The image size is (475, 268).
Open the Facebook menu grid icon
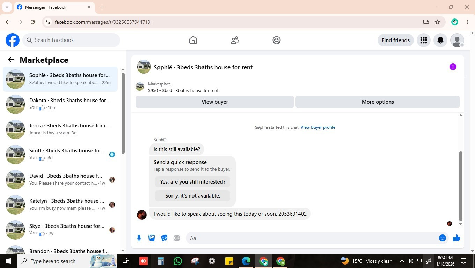pyautogui.click(x=424, y=40)
